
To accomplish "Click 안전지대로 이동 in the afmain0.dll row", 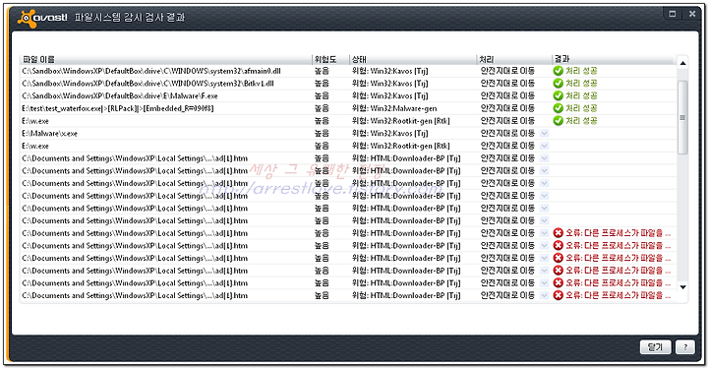I will pos(507,71).
